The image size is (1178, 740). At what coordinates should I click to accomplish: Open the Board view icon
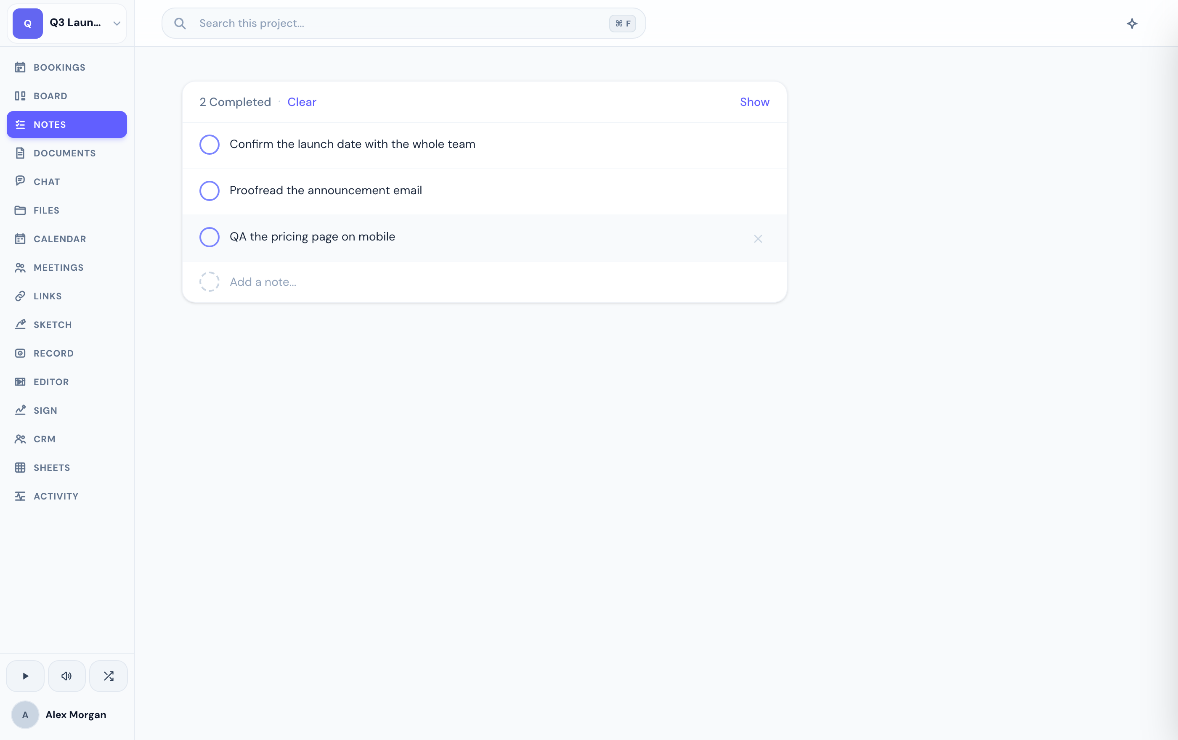pyautogui.click(x=20, y=96)
